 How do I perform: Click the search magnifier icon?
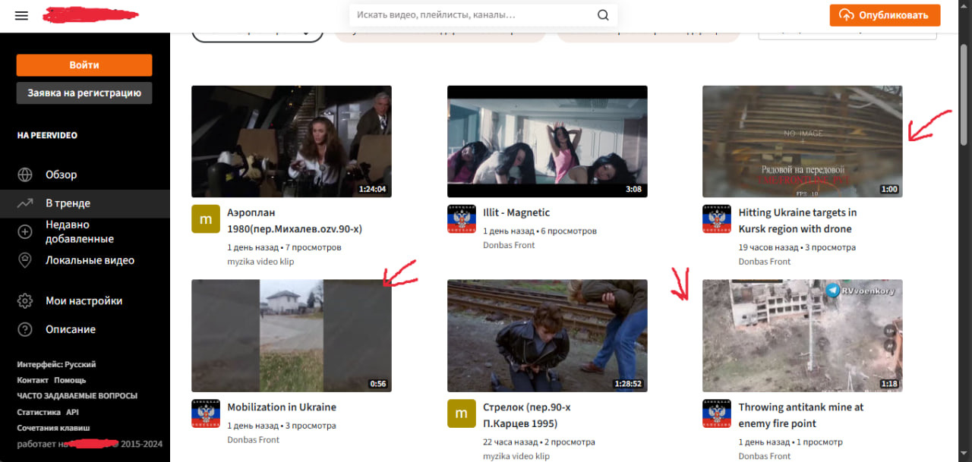point(603,15)
